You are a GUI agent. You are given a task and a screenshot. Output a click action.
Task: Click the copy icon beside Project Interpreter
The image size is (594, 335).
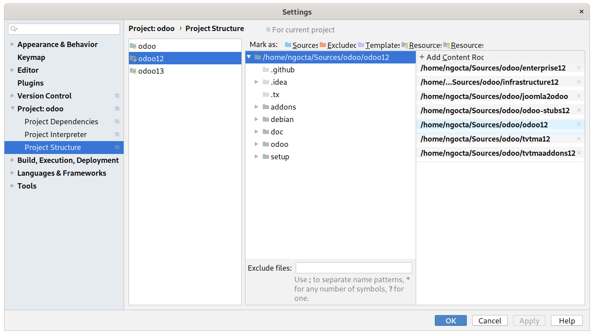pyautogui.click(x=117, y=134)
